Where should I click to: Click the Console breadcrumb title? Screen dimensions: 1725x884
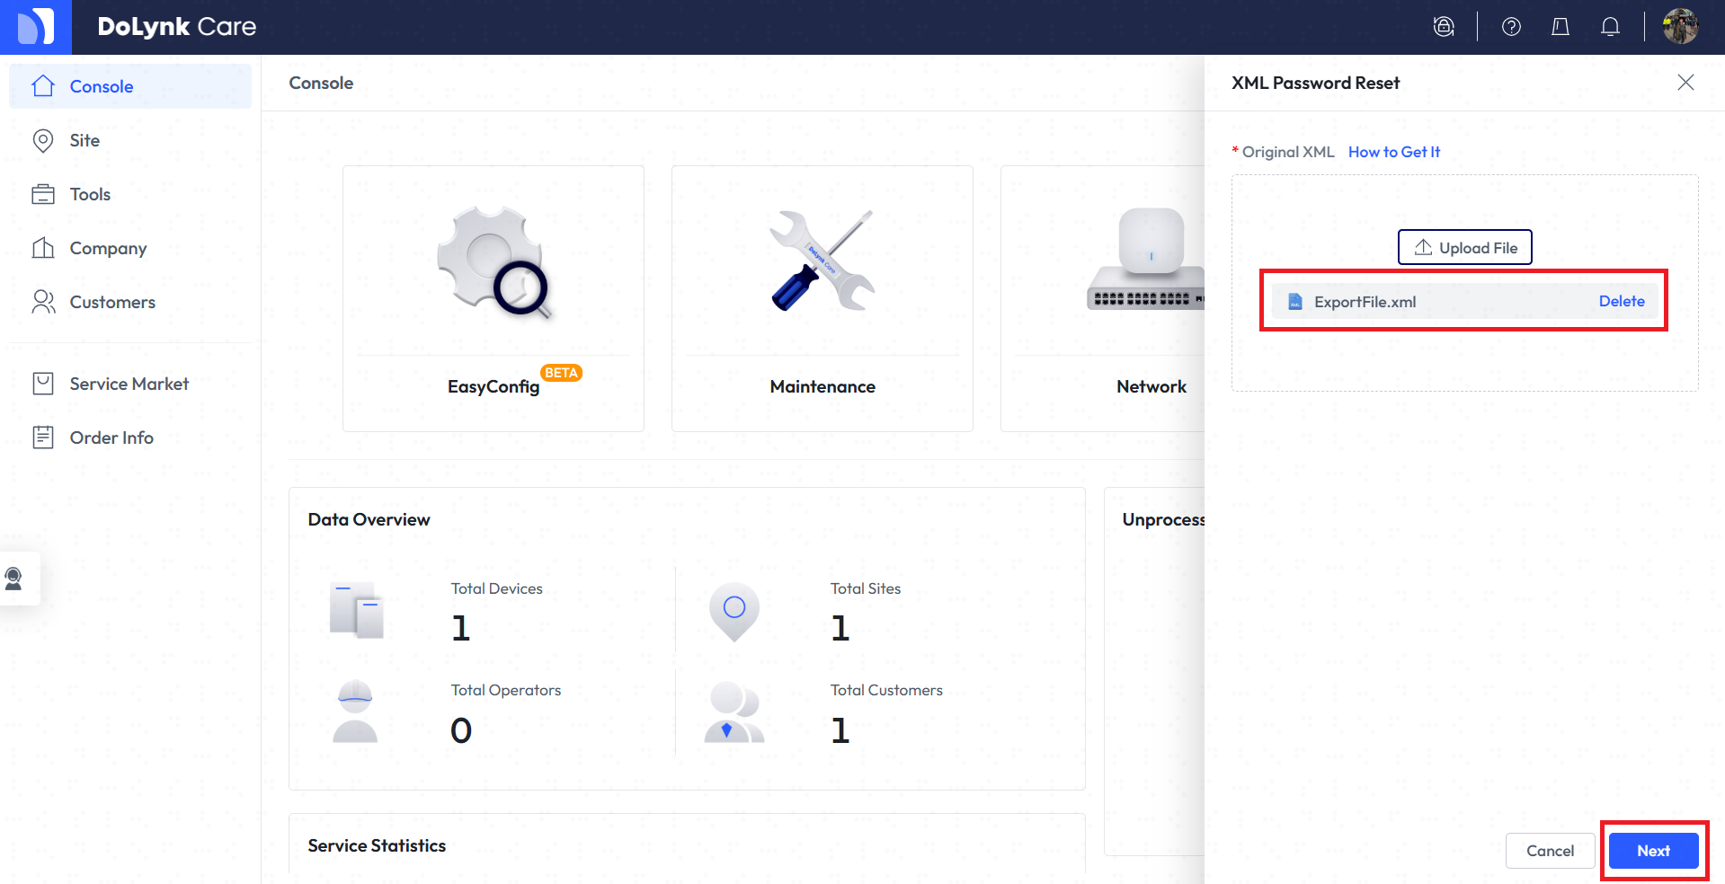tap(321, 83)
